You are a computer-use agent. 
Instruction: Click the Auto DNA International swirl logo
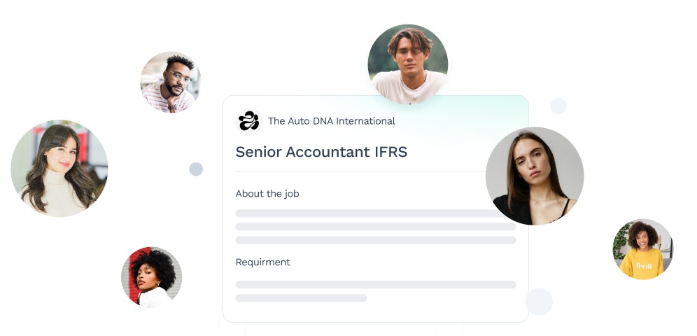[x=249, y=121]
